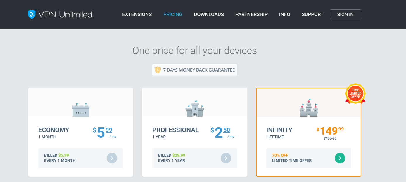The image size is (406, 182).
Task: Select the Infinity plan title
Action: [x=279, y=130]
